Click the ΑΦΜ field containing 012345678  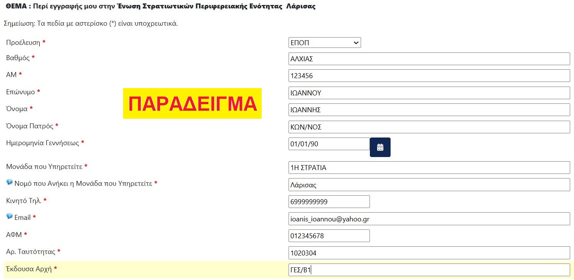(x=329, y=236)
